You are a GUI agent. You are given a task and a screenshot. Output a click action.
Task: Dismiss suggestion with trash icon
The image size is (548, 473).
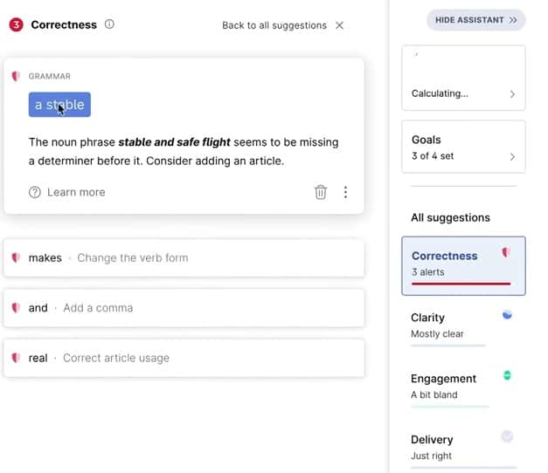tap(321, 192)
